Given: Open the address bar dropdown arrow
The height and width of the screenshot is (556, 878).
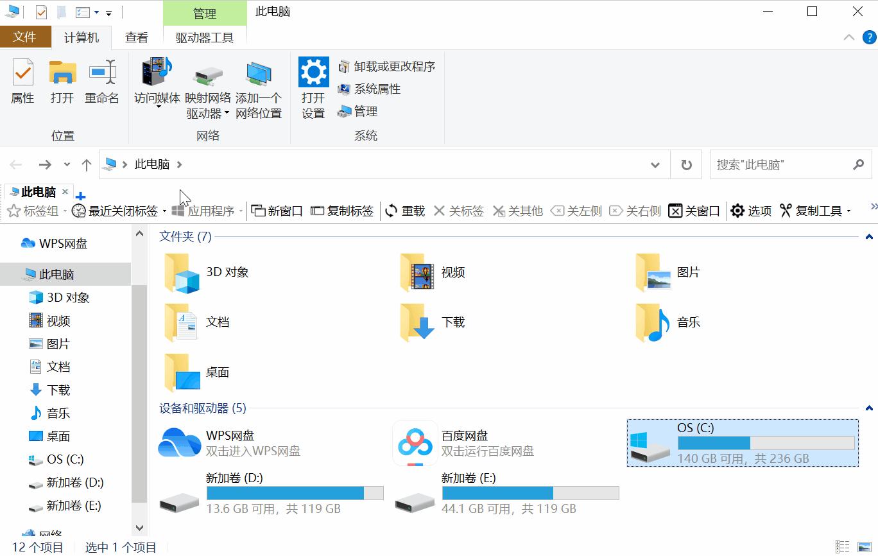Looking at the screenshot, I should pos(655,164).
